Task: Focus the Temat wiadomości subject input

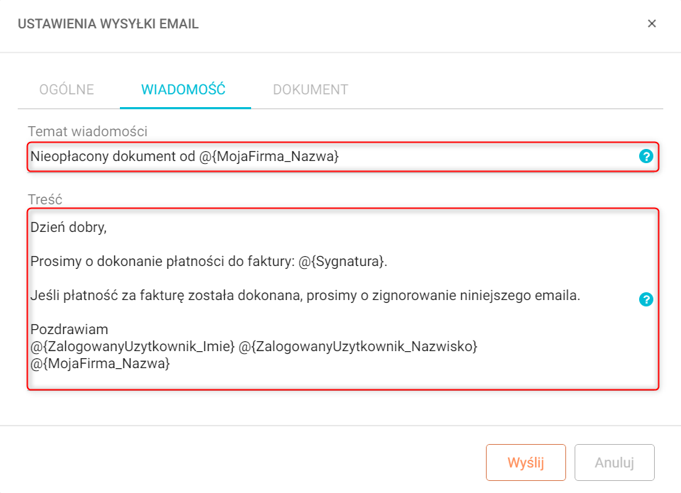Action: (343, 156)
